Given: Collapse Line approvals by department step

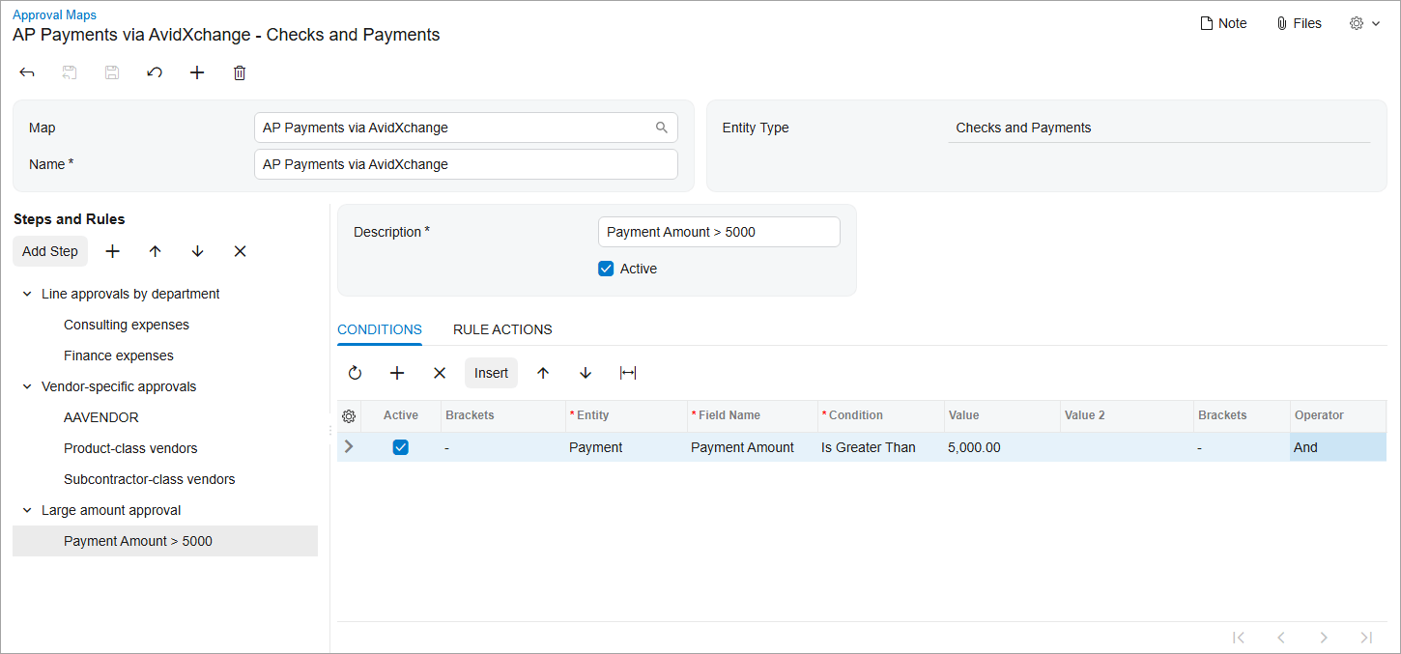Looking at the screenshot, I should [27, 294].
